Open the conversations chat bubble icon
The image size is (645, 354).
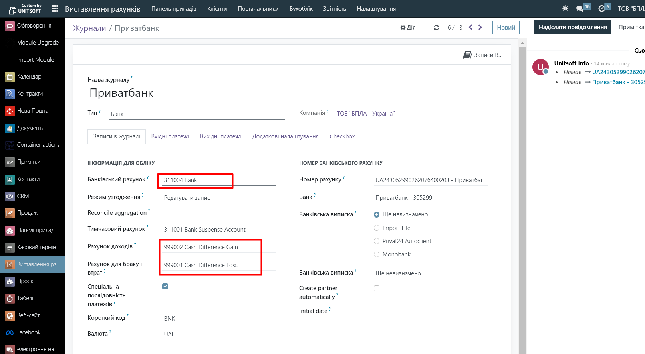tap(580, 8)
